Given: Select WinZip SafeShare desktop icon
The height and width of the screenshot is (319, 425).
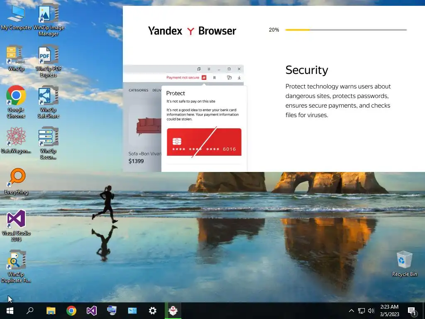Looking at the screenshot, I should click(x=48, y=103).
